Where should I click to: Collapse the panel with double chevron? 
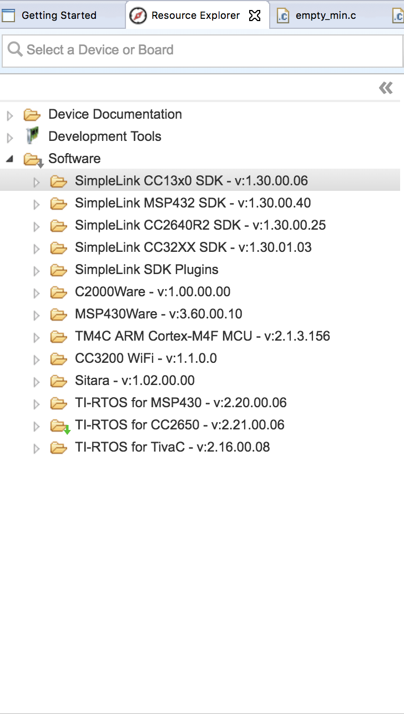(x=386, y=88)
